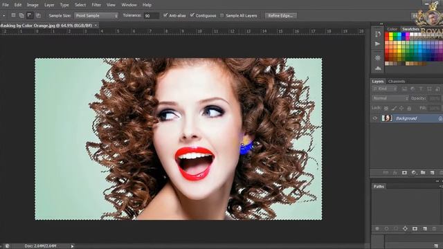This screenshot has height=249, width=443.
Task: Open the Help menu
Action: pos(147,5)
